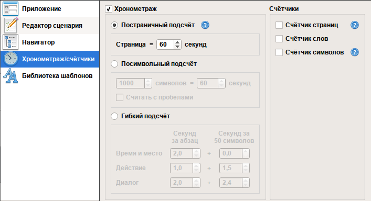Uncheck the Хронометраж checkbox

(x=109, y=9)
